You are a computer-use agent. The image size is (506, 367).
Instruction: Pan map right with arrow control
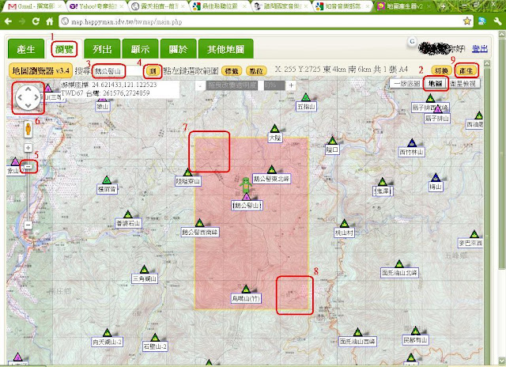(x=36, y=97)
